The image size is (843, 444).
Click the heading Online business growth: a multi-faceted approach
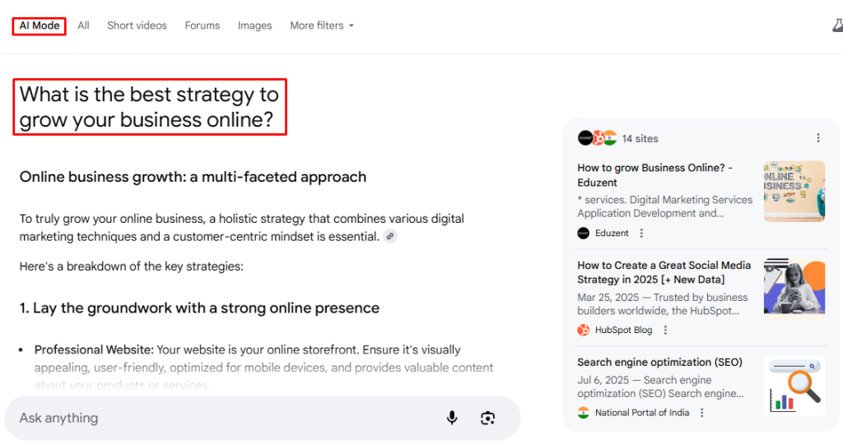[193, 177]
